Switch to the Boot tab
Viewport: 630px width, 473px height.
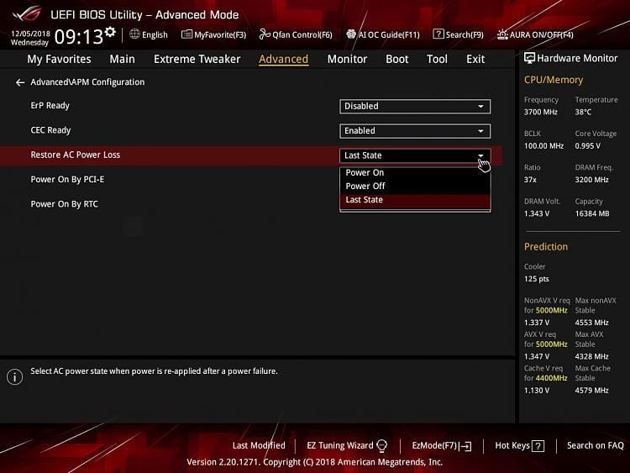coord(397,59)
